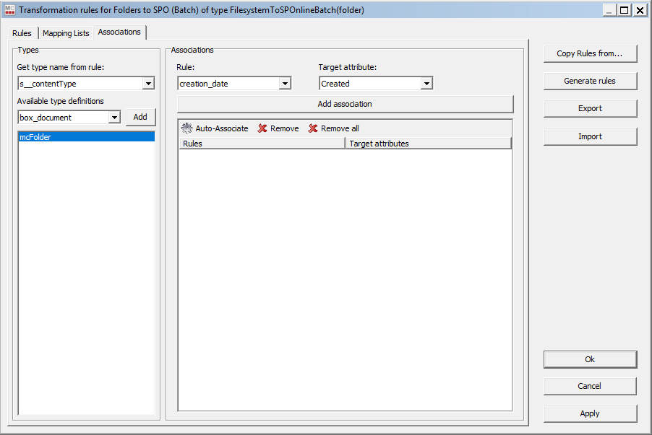Switch to the Rules tab

pyautogui.click(x=22, y=33)
